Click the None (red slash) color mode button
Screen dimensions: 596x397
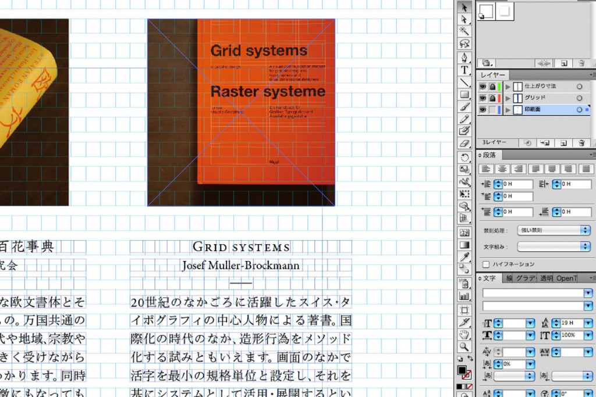470,387
